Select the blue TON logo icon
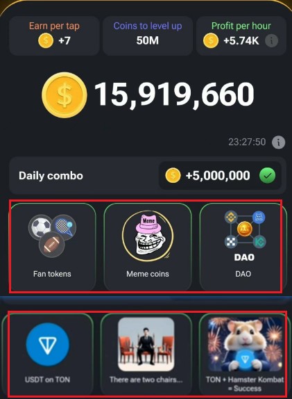Screen dimensions: 292x399 tap(47, 345)
